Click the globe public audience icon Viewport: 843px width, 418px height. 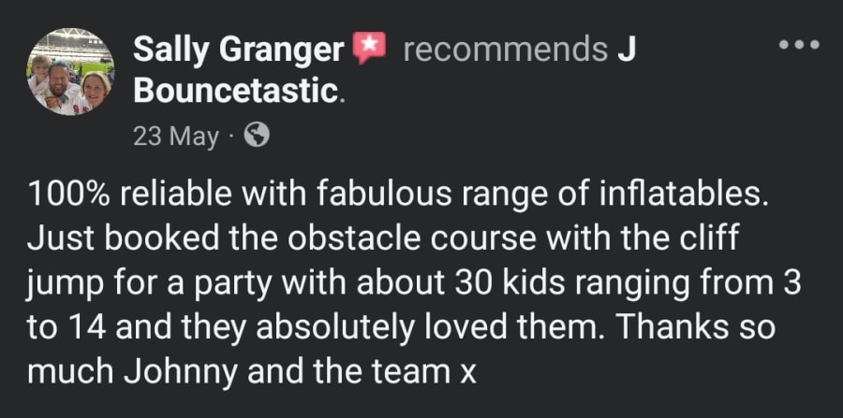click(x=256, y=137)
